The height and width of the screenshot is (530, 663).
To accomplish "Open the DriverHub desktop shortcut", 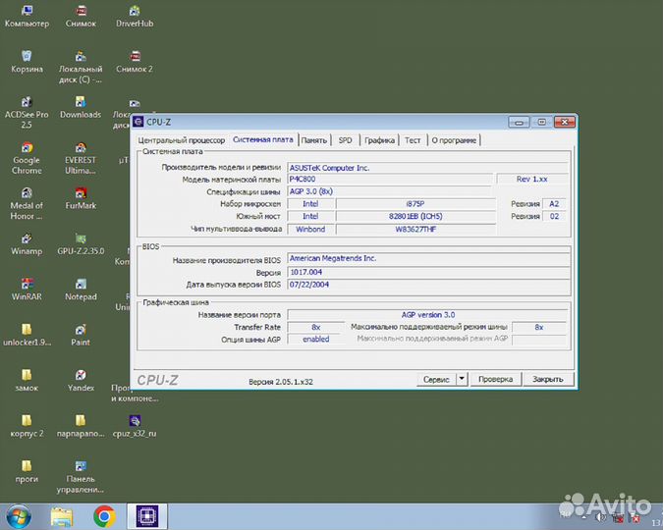I will (135, 11).
